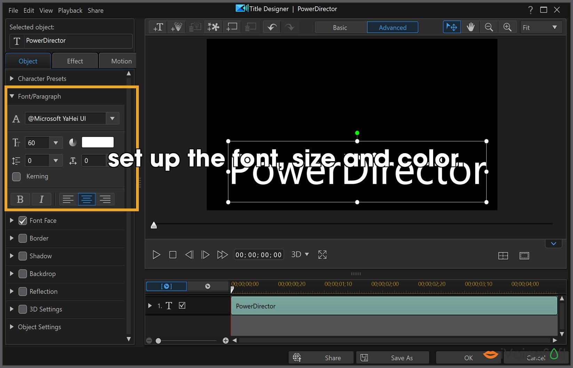The image size is (573, 368).
Task: Open the Edit menu
Action: pos(29,10)
